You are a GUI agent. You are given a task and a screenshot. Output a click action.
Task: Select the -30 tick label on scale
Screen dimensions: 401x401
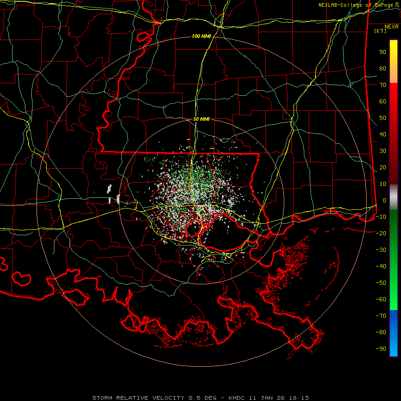[x=381, y=250]
